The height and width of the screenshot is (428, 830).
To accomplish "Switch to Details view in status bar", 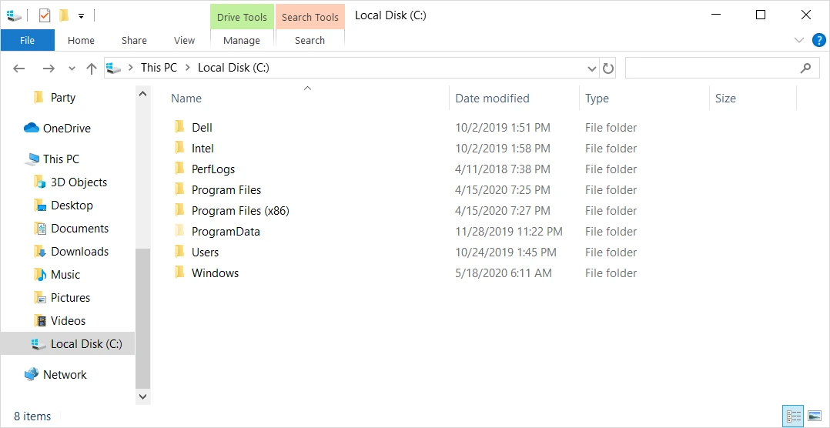I will click(x=793, y=416).
